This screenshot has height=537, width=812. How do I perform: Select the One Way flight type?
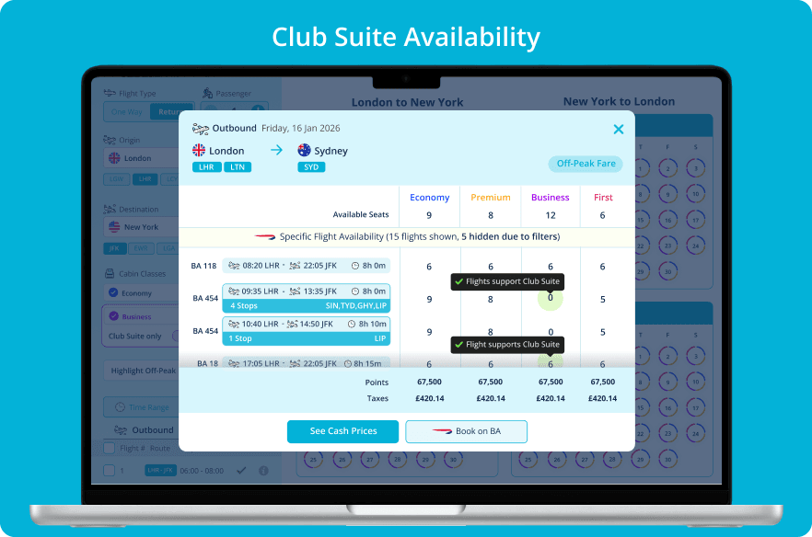(x=127, y=112)
